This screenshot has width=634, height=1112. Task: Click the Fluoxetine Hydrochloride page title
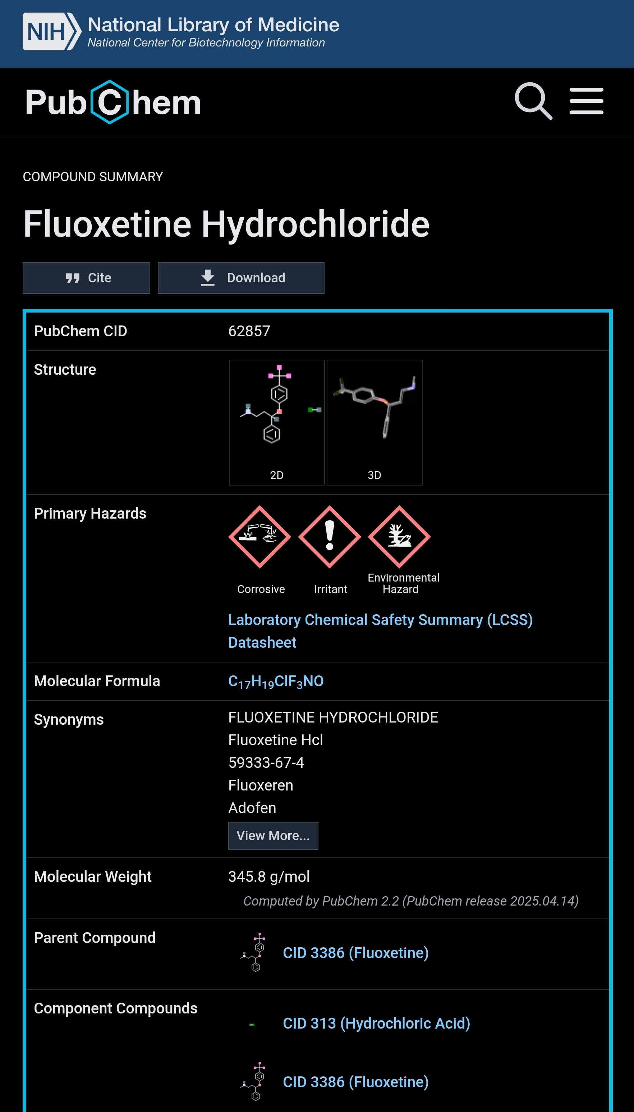[x=226, y=224]
